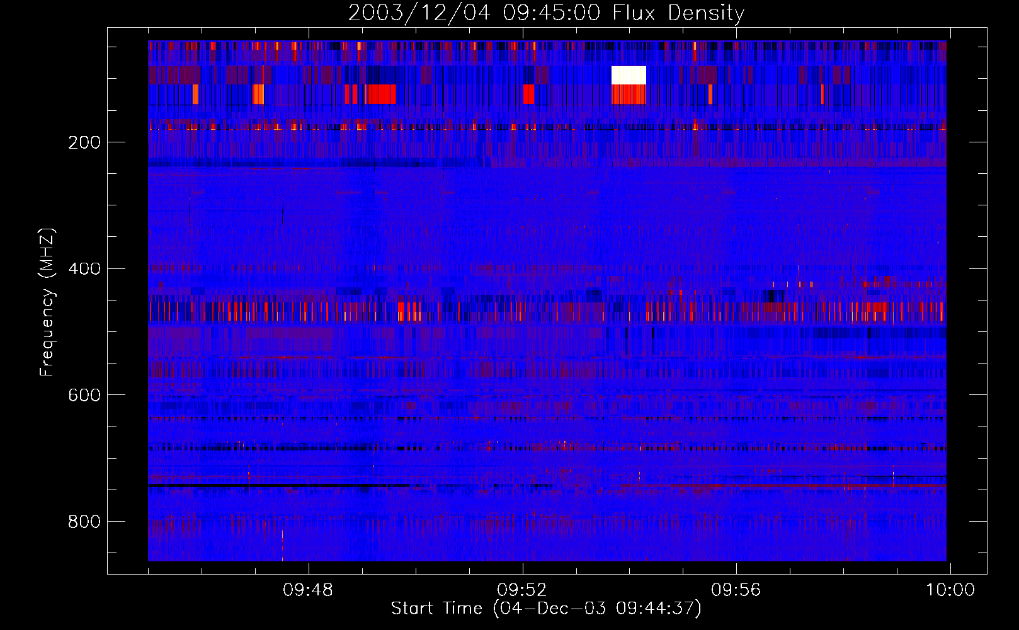Click the 09:56 time tick label
This screenshot has height=630, width=1019.
[x=736, y=590]
